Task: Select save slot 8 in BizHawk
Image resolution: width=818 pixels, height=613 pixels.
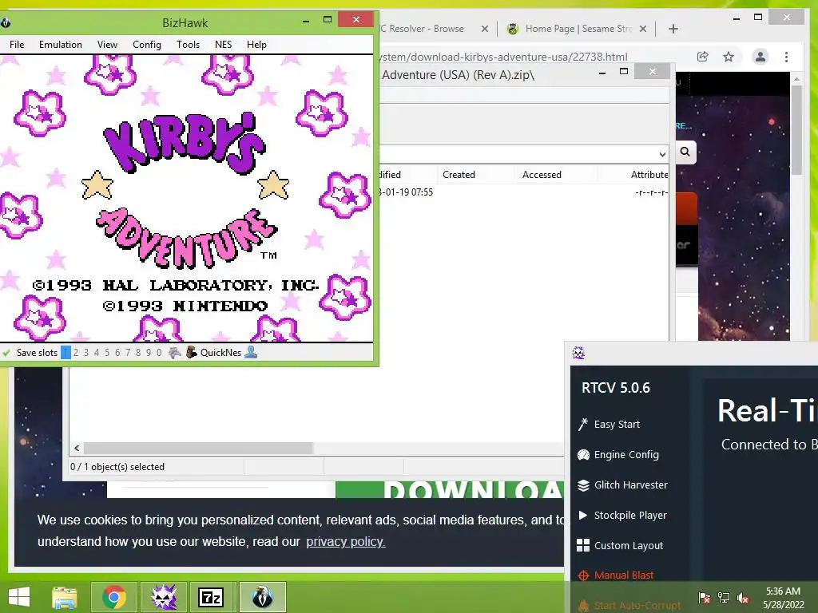Action: click(138, 352)
